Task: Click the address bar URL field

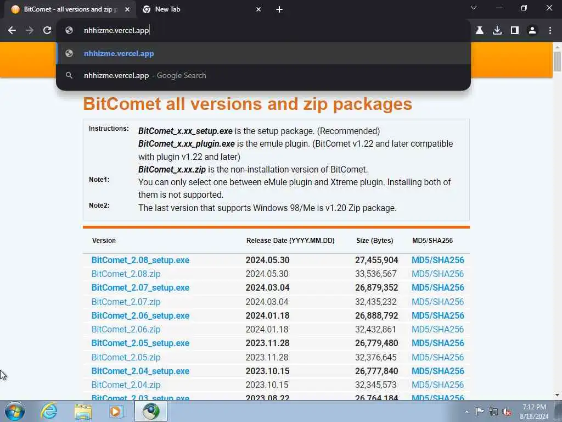Action: pyautogui.click(x=263, y=30)
